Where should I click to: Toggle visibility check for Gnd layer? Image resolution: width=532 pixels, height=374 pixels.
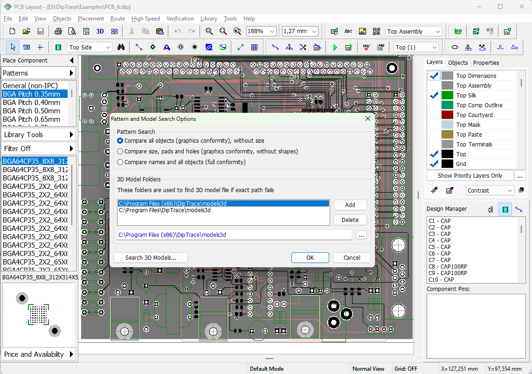pos(434,164)
